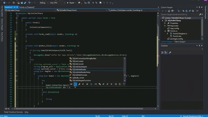The height and width of the screenshot is (117, 208).
Task: Toggle the highlighted filter in IntelliSense bar
Action: pos(75,84)
